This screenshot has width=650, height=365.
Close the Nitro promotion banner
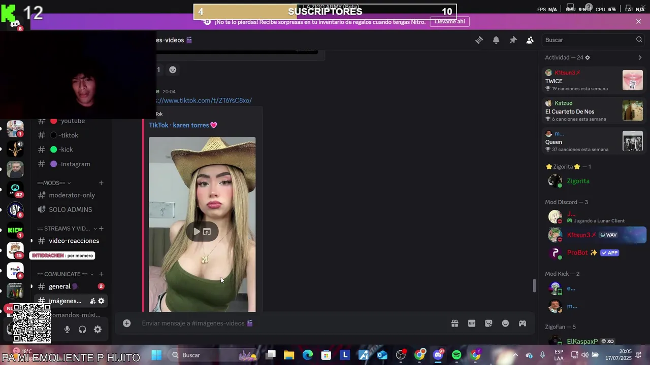(x=638, y=21)
